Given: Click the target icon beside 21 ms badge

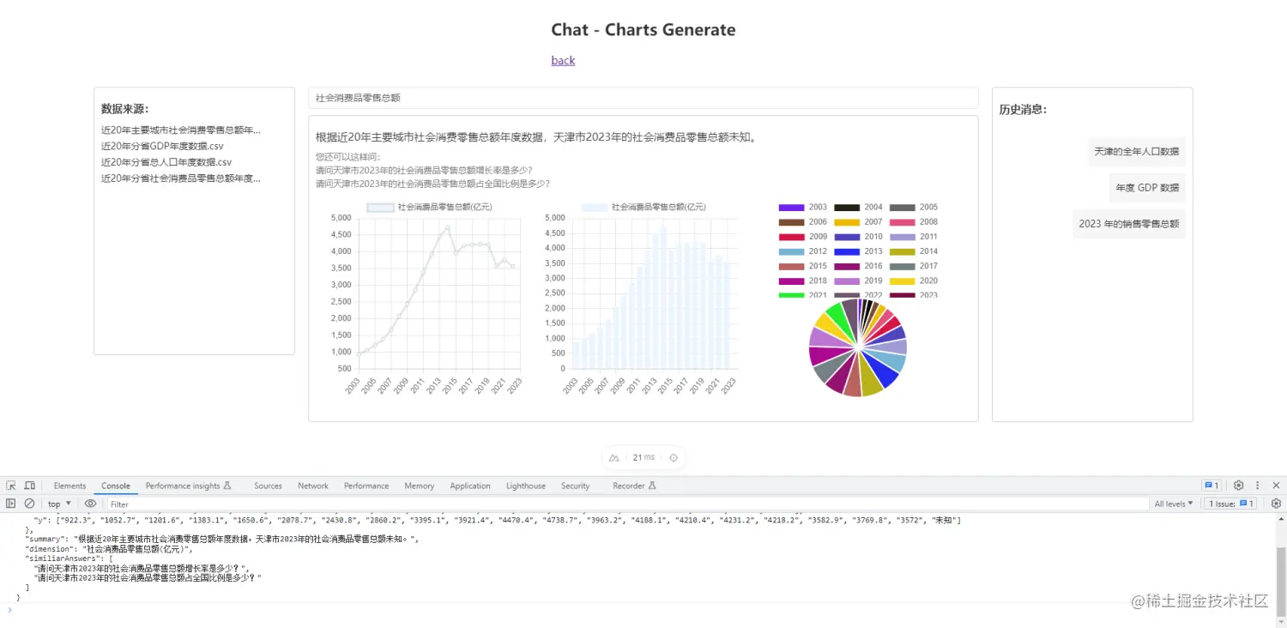Looking at the screenshot, I should (x=674, y=457).
